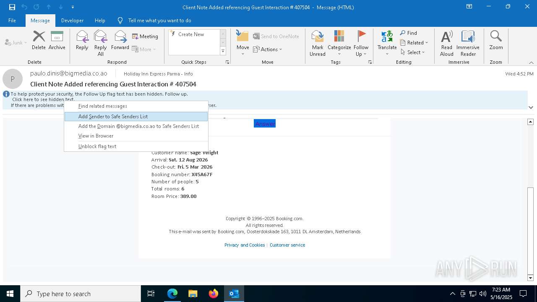Image resolution: width=537 pixels, height=302 pixels.
Task: Archive this message
Action: (x=57, y=41)
